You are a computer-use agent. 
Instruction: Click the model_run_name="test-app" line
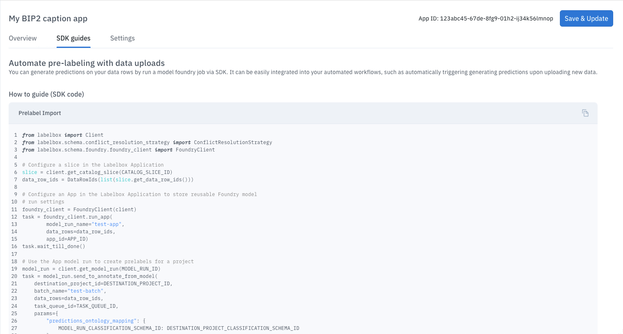(x=85, y=224)
